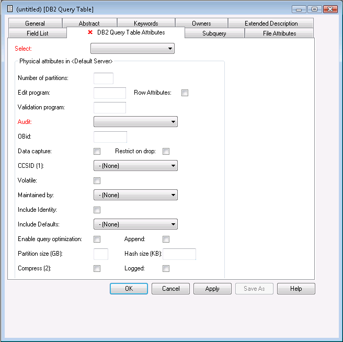343x342 pixels.
Task: Enable the Volatile checkbox
Action: tap(97, 181)
